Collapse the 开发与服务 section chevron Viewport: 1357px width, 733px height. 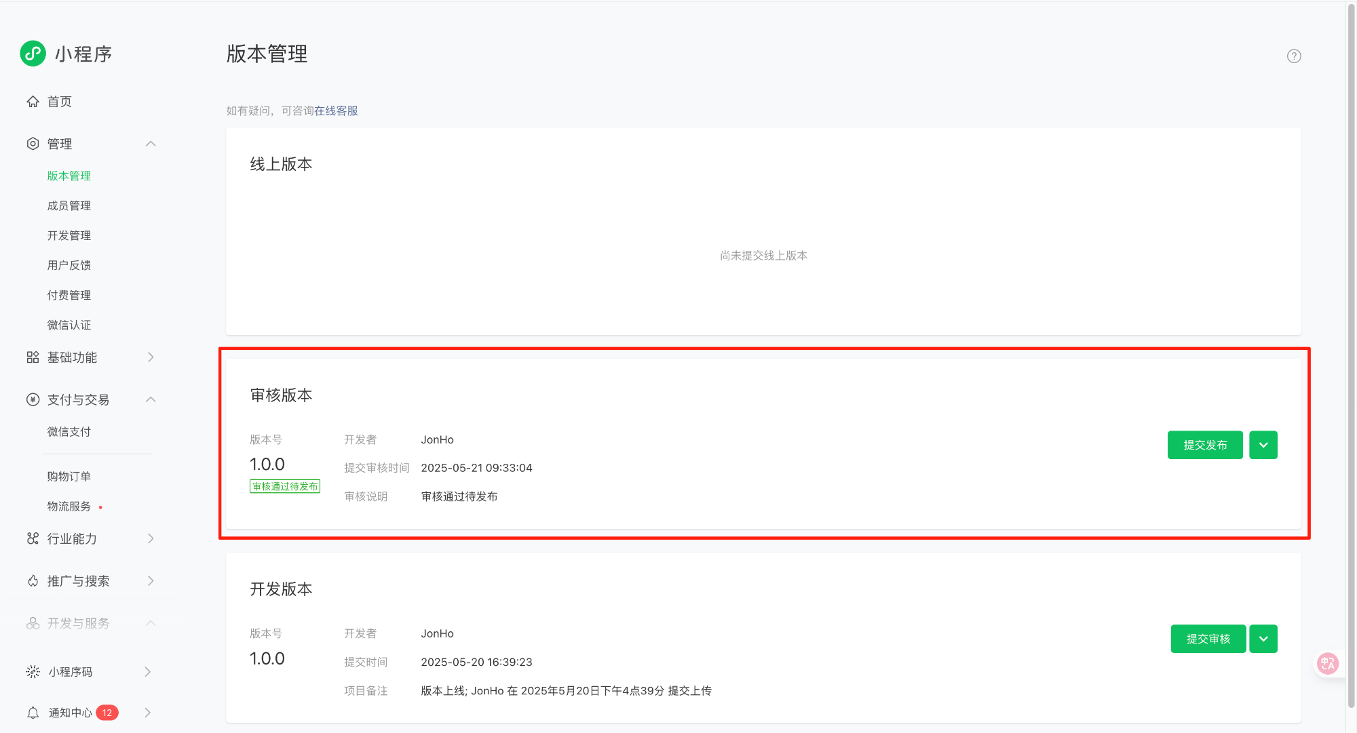click(x=151, y=623)
